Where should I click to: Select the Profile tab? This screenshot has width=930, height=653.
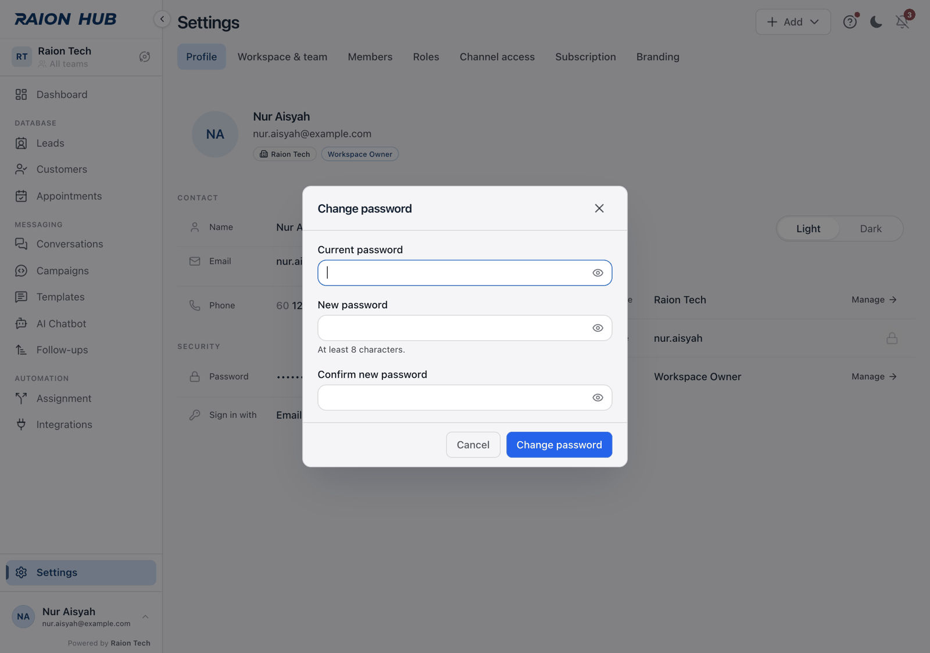click(202, 57)
